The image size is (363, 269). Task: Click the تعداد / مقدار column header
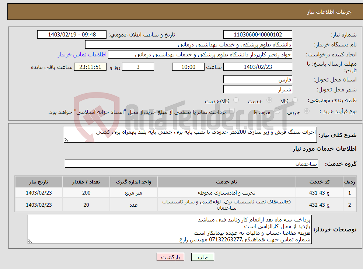point(86,182)
